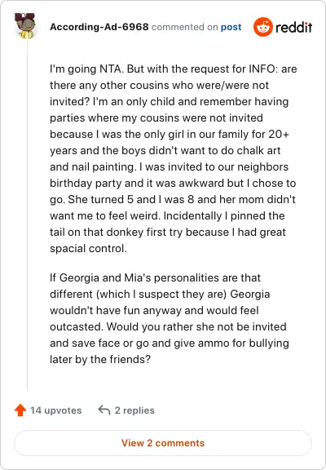This screenshot has height=470, width=326.
Task: Click the reply arrow icon
Action: 104,410
